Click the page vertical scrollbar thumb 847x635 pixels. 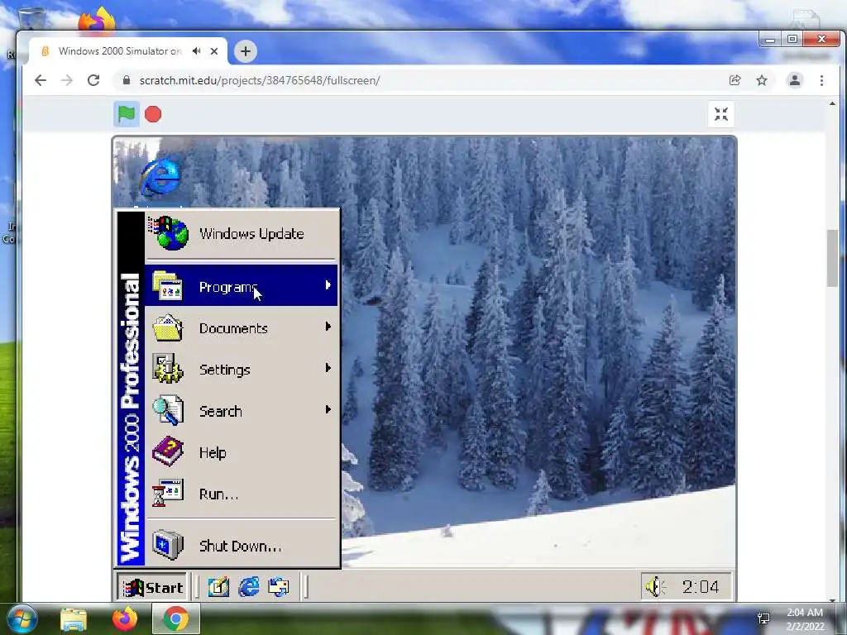832,258
